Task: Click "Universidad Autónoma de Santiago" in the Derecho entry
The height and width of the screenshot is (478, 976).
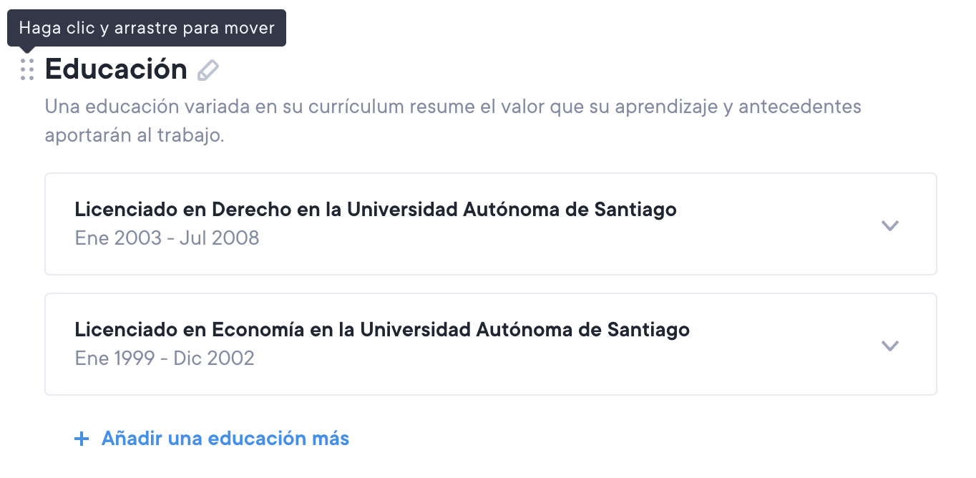Action: tap(512, 210)
